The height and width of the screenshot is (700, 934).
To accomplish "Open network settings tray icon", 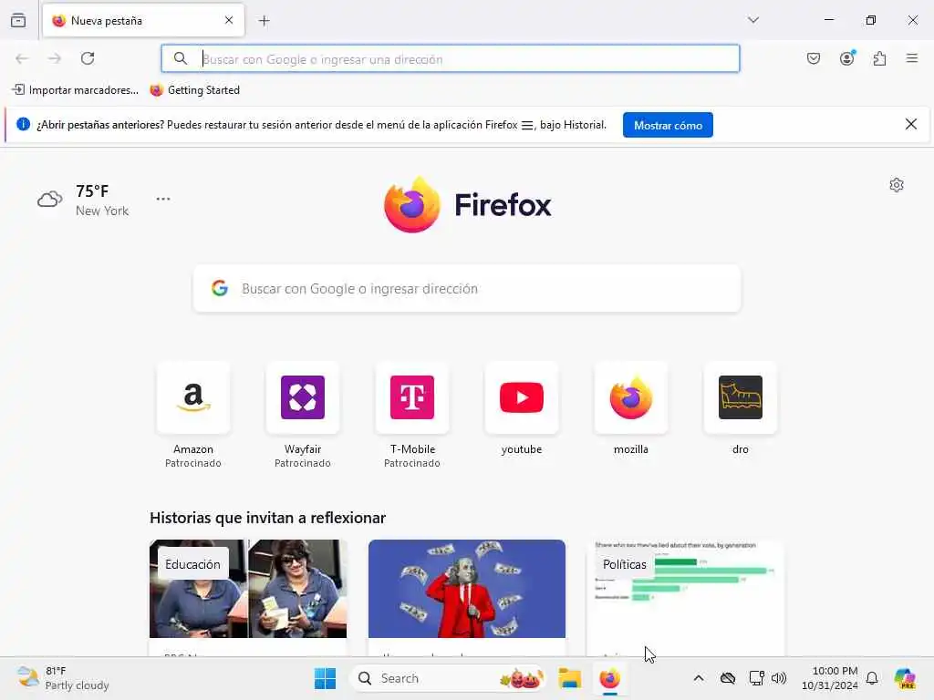I will (x=756, y=678).
